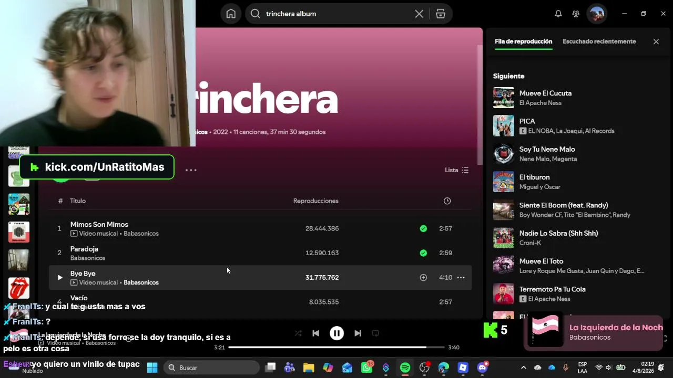Click the PICA cover thumbnail
The image size is (673, 378).
pyautogui.click(x=503, y=125)
